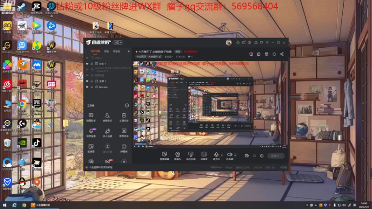Click the FPS:60 status bar entry
The image size is (372, 209).
(229, 167)
